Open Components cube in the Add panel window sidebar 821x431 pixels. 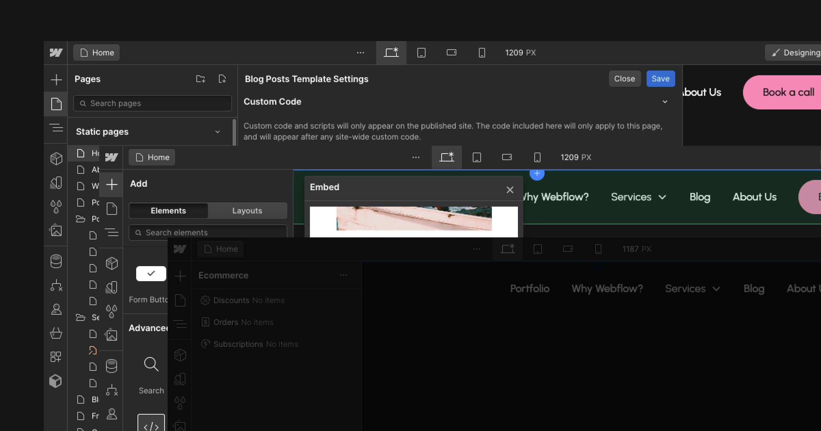click(x=112, y=263)
